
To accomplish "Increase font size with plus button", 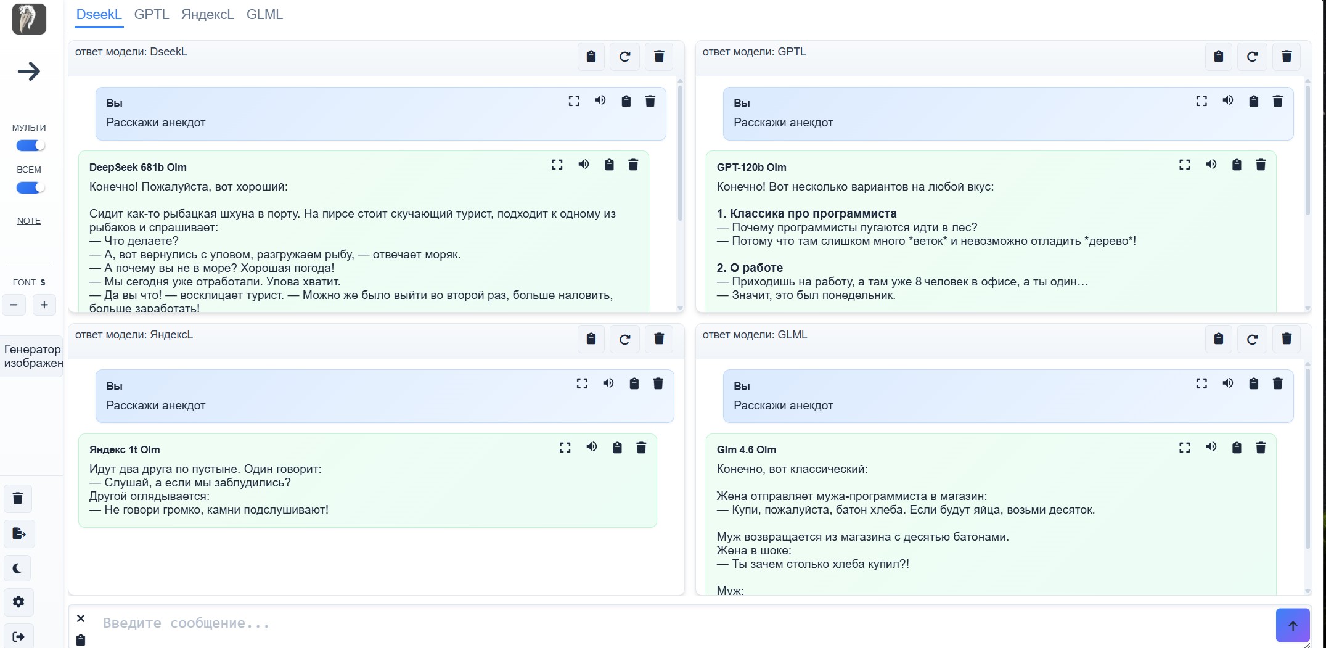I will click(44, 305).
